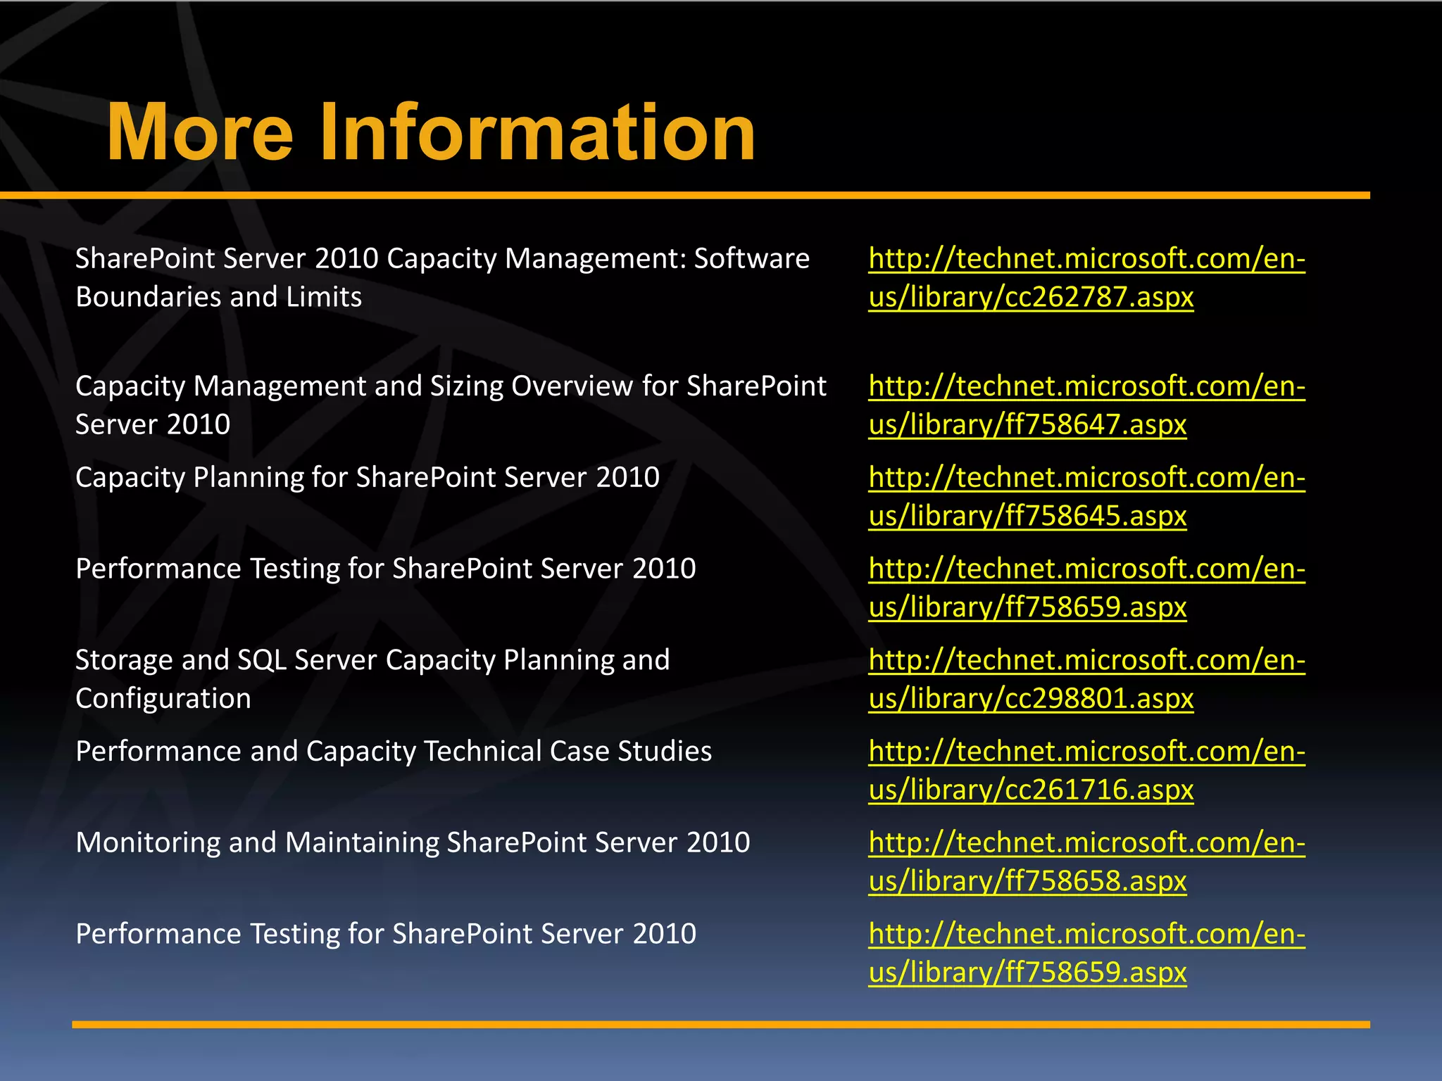1442x1081 pixels.
Task: Click 'Monitoring and Maintaining SharePoint Server 2010'
Action: (x=413, y=842)
